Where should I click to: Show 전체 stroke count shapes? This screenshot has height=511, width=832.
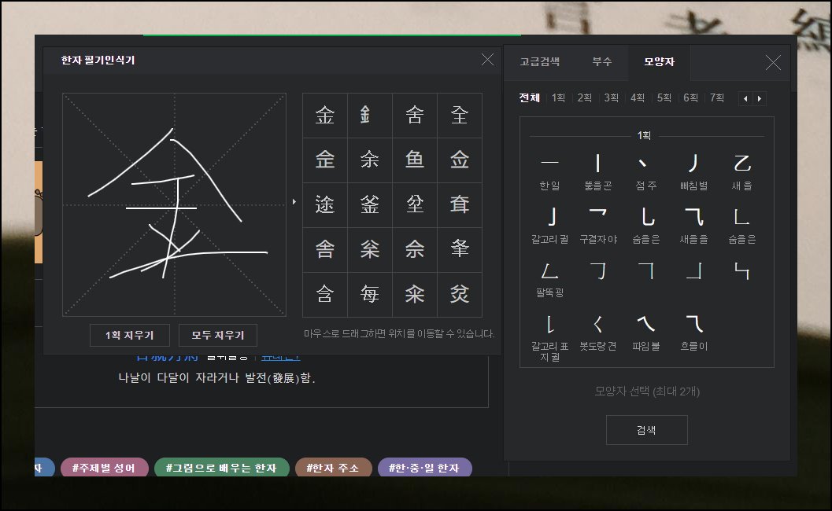(529, 97)
